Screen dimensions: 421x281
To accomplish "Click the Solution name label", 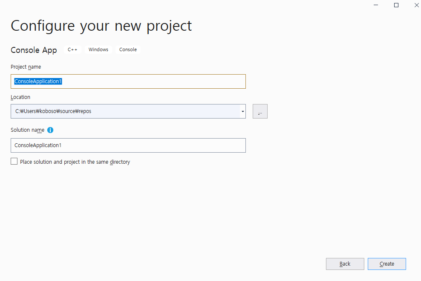I will click(x=27, y=130).
